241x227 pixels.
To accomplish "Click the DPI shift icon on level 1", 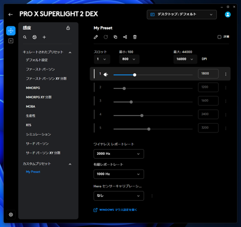I will tap(106, 75).
